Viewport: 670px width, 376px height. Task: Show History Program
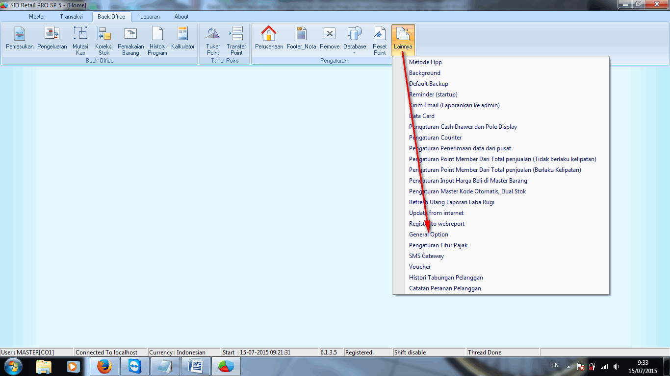(157, 40)
